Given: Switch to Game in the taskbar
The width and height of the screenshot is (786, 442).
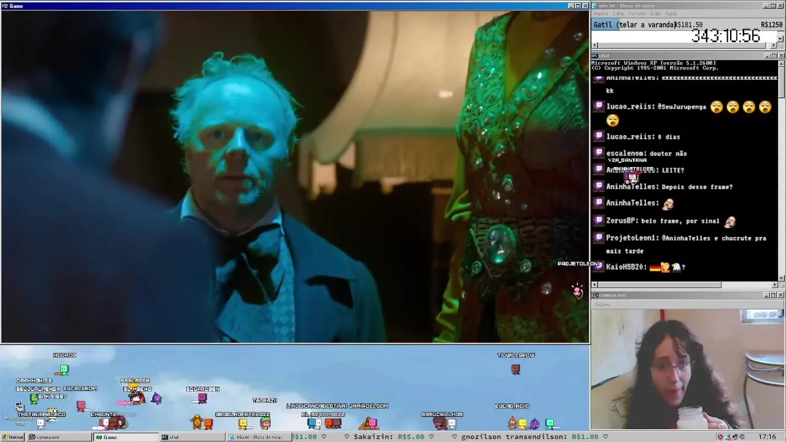Looking at the screenshot, I should 126,437.
